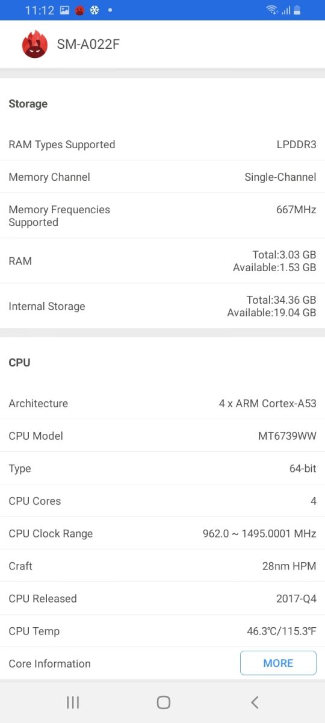Tap the Craft 28nm HPM row

[162, 566]
